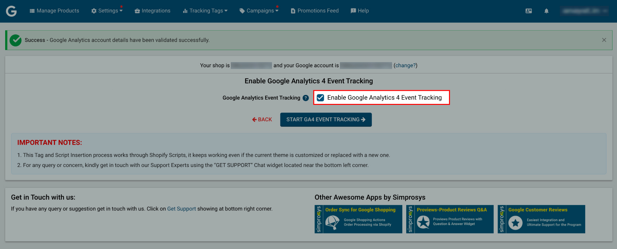Open notifications bell icon
Image resolution: width=617 pixels, height=249 pixels.
pos(546,11)
